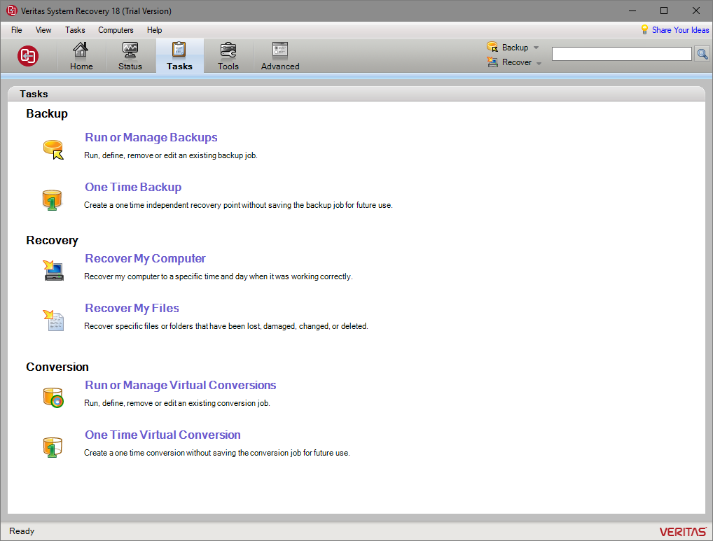Click the Run or Manage Virtual Conversions icon
713x541 pixels.
(x=54, y=398)
